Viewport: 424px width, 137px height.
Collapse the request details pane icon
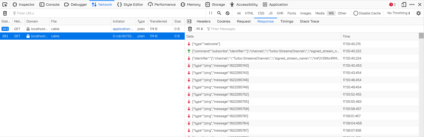189,21
